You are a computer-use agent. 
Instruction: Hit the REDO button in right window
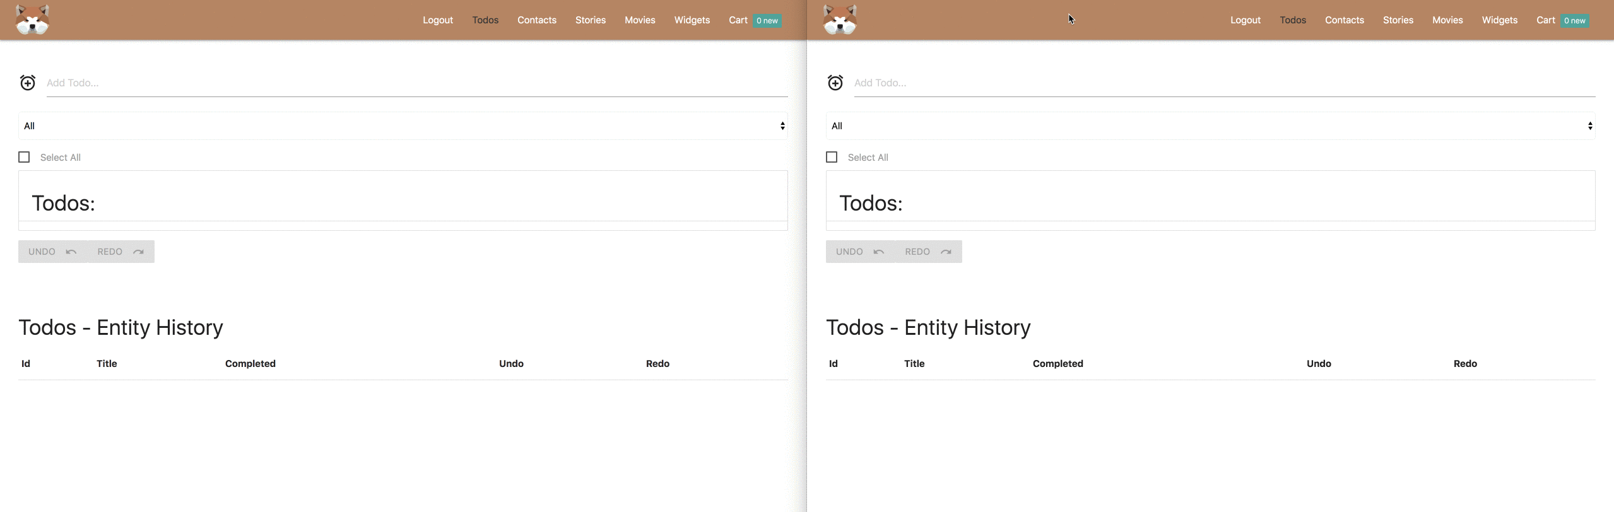[928, 252]
